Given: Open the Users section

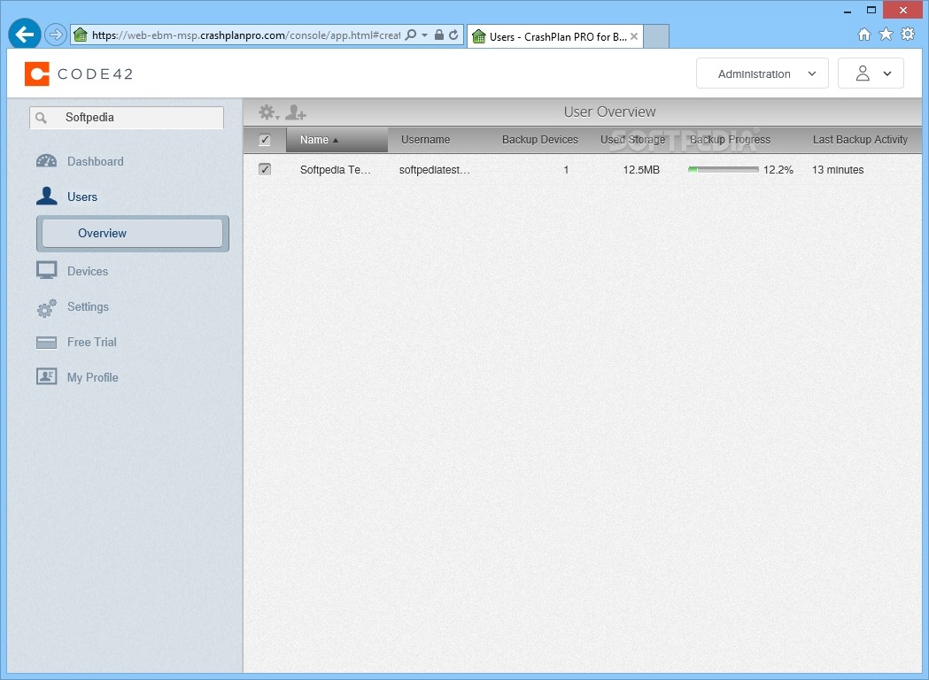Looking at the screenshot, I should 82,197.
